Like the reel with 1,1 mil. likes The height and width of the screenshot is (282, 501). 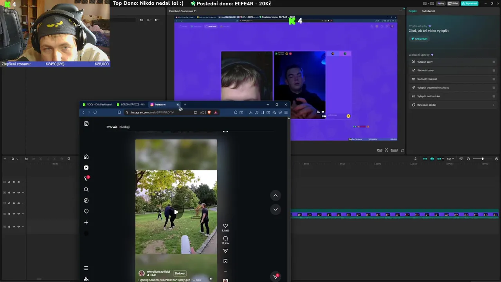coord(225,226)
